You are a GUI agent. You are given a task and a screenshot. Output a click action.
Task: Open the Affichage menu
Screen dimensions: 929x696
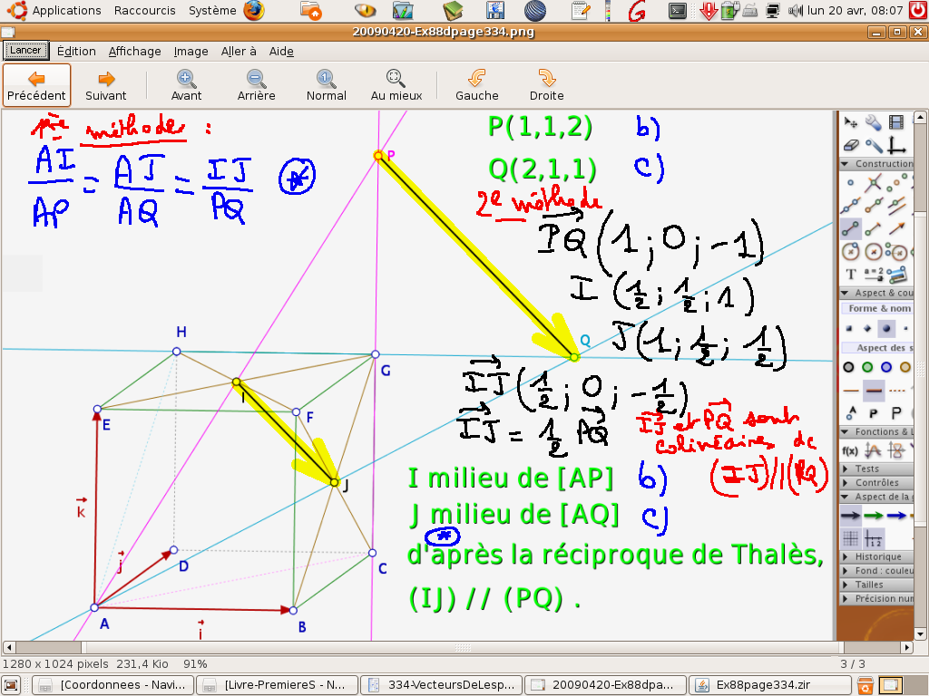134,52
